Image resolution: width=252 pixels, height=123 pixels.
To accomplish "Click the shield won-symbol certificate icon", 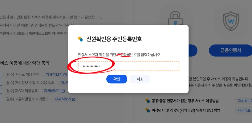I will coord(231,21).
